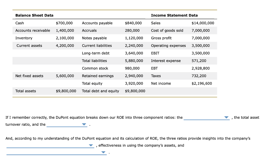The image size is (276, 160).
Task: Open the dropdown before 'effectiveness in using'
Action: pos(90,145)
